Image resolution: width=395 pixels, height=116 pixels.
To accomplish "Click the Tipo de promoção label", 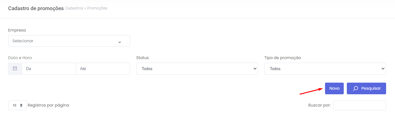I will click(x=282, y=58).
